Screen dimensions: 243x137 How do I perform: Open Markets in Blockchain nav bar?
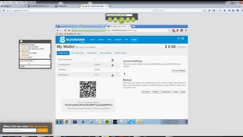point(118,40)
